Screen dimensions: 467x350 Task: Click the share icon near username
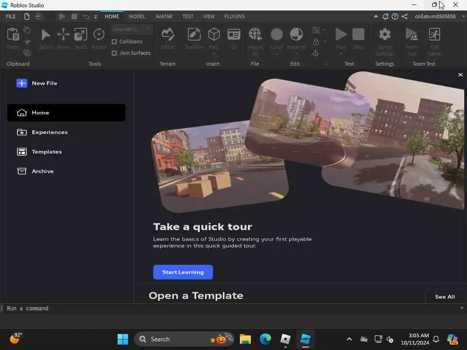point(405,16)
